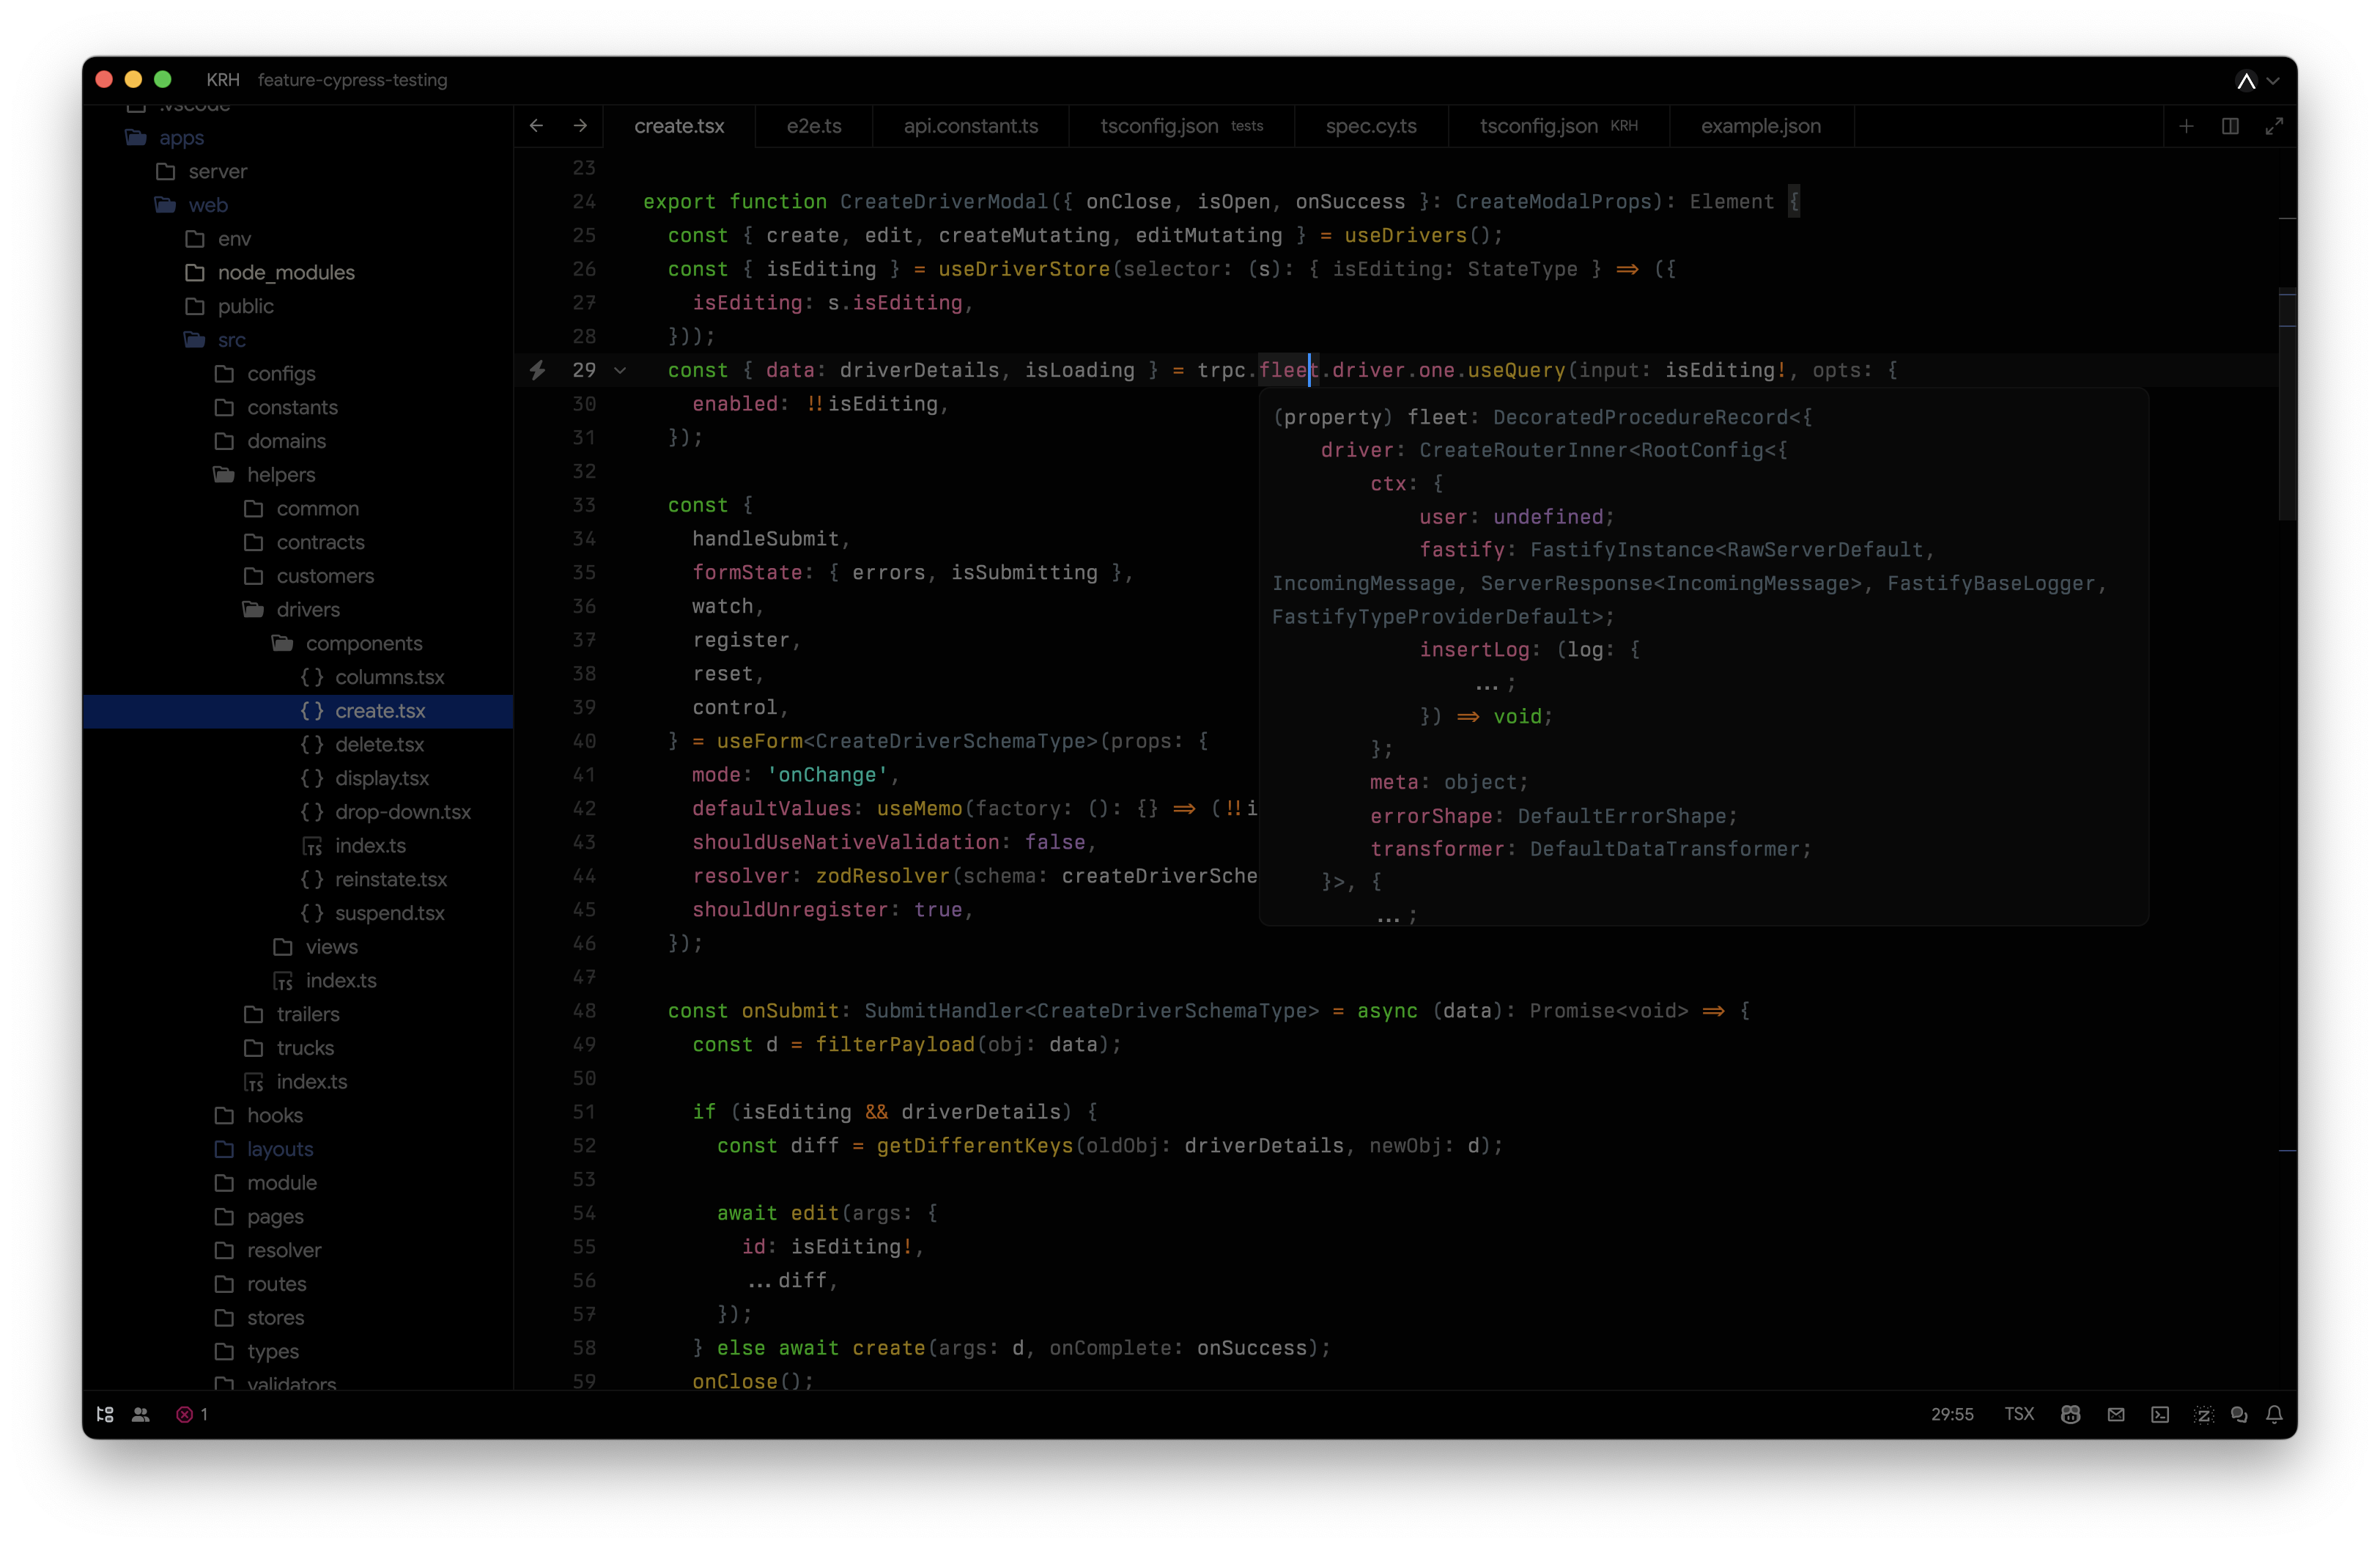Change the TSX language mode

tap(2019, 1414)
